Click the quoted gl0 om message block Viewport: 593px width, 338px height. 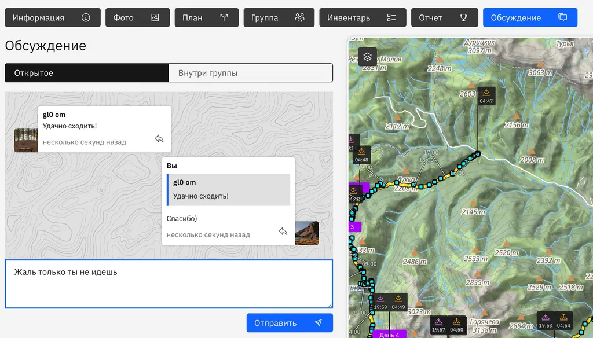(x=228, y=189)
